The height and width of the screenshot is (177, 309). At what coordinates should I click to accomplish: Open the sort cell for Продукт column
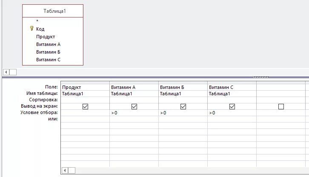click(x=85, y=100)
